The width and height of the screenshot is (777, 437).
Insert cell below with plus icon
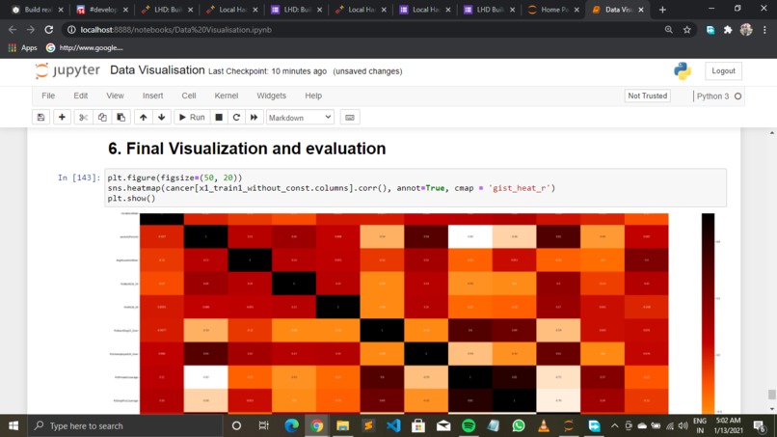pyautogui.click(x=62, y=118)
